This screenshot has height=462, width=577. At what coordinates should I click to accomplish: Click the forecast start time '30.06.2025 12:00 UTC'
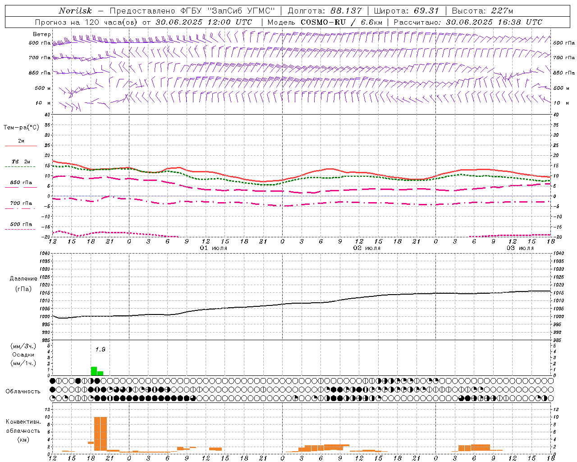click(204, 22)
